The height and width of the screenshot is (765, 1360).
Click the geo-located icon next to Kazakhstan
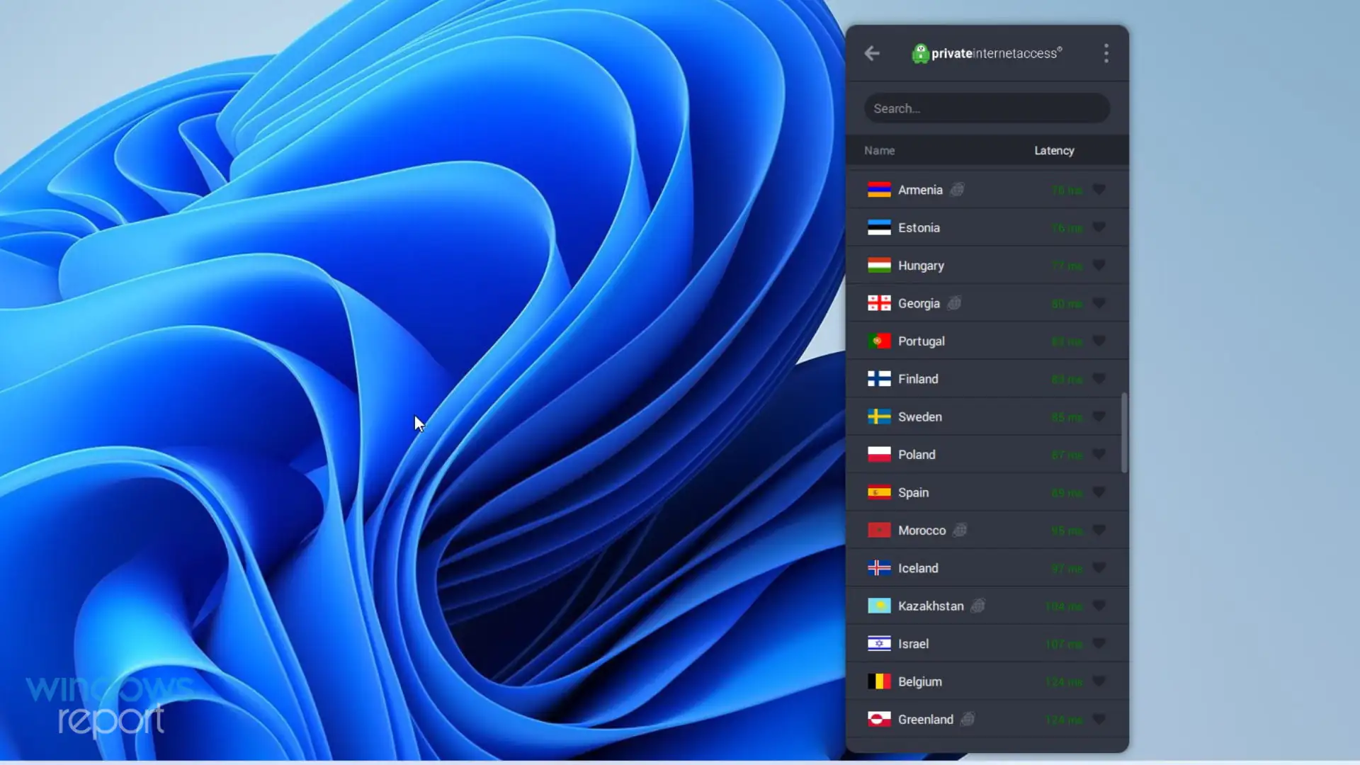pos(977,606)
